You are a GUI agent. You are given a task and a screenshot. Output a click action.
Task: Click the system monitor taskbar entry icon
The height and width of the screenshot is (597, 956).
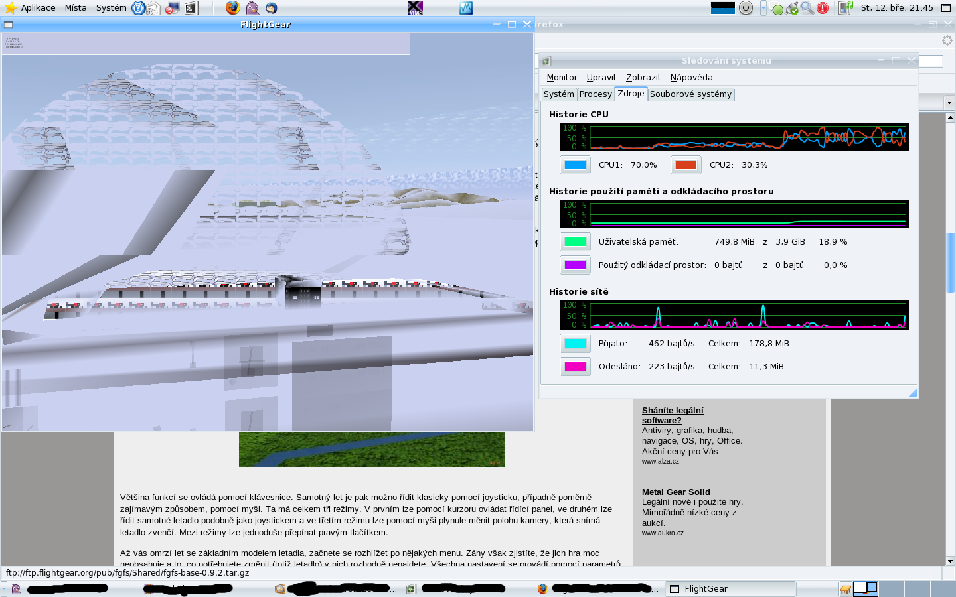tap(411, 588)
